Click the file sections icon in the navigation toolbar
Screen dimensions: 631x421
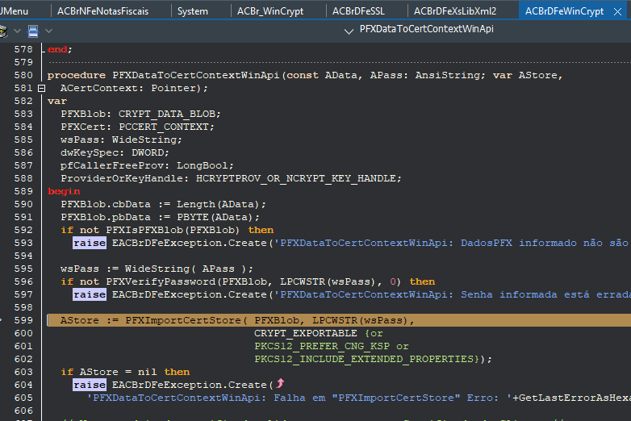(x=33, y=31)
